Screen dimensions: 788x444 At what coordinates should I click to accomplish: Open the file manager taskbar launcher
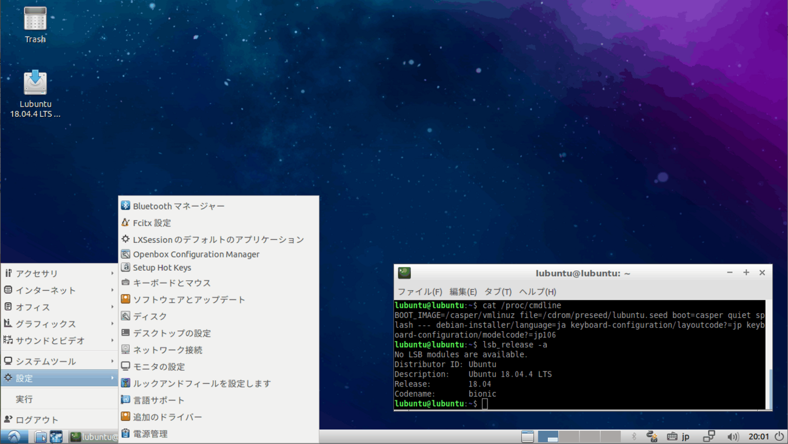coord(41,437)
